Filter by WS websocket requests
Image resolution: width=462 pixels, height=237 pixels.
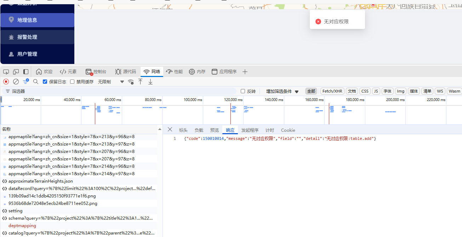click(x=440, y=91)
